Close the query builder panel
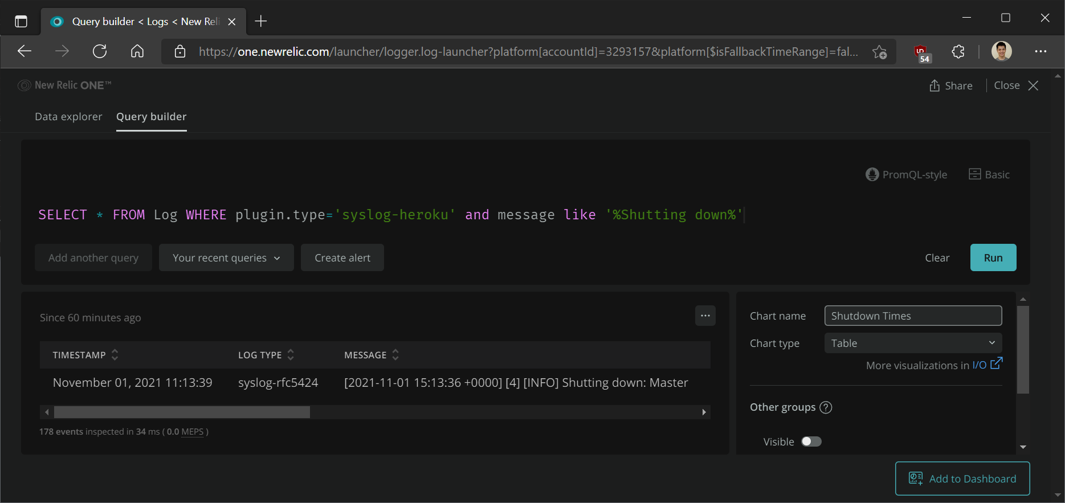 [x=1017, y=85]
